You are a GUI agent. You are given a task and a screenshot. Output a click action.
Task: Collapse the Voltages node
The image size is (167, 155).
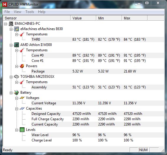[17, 98]
